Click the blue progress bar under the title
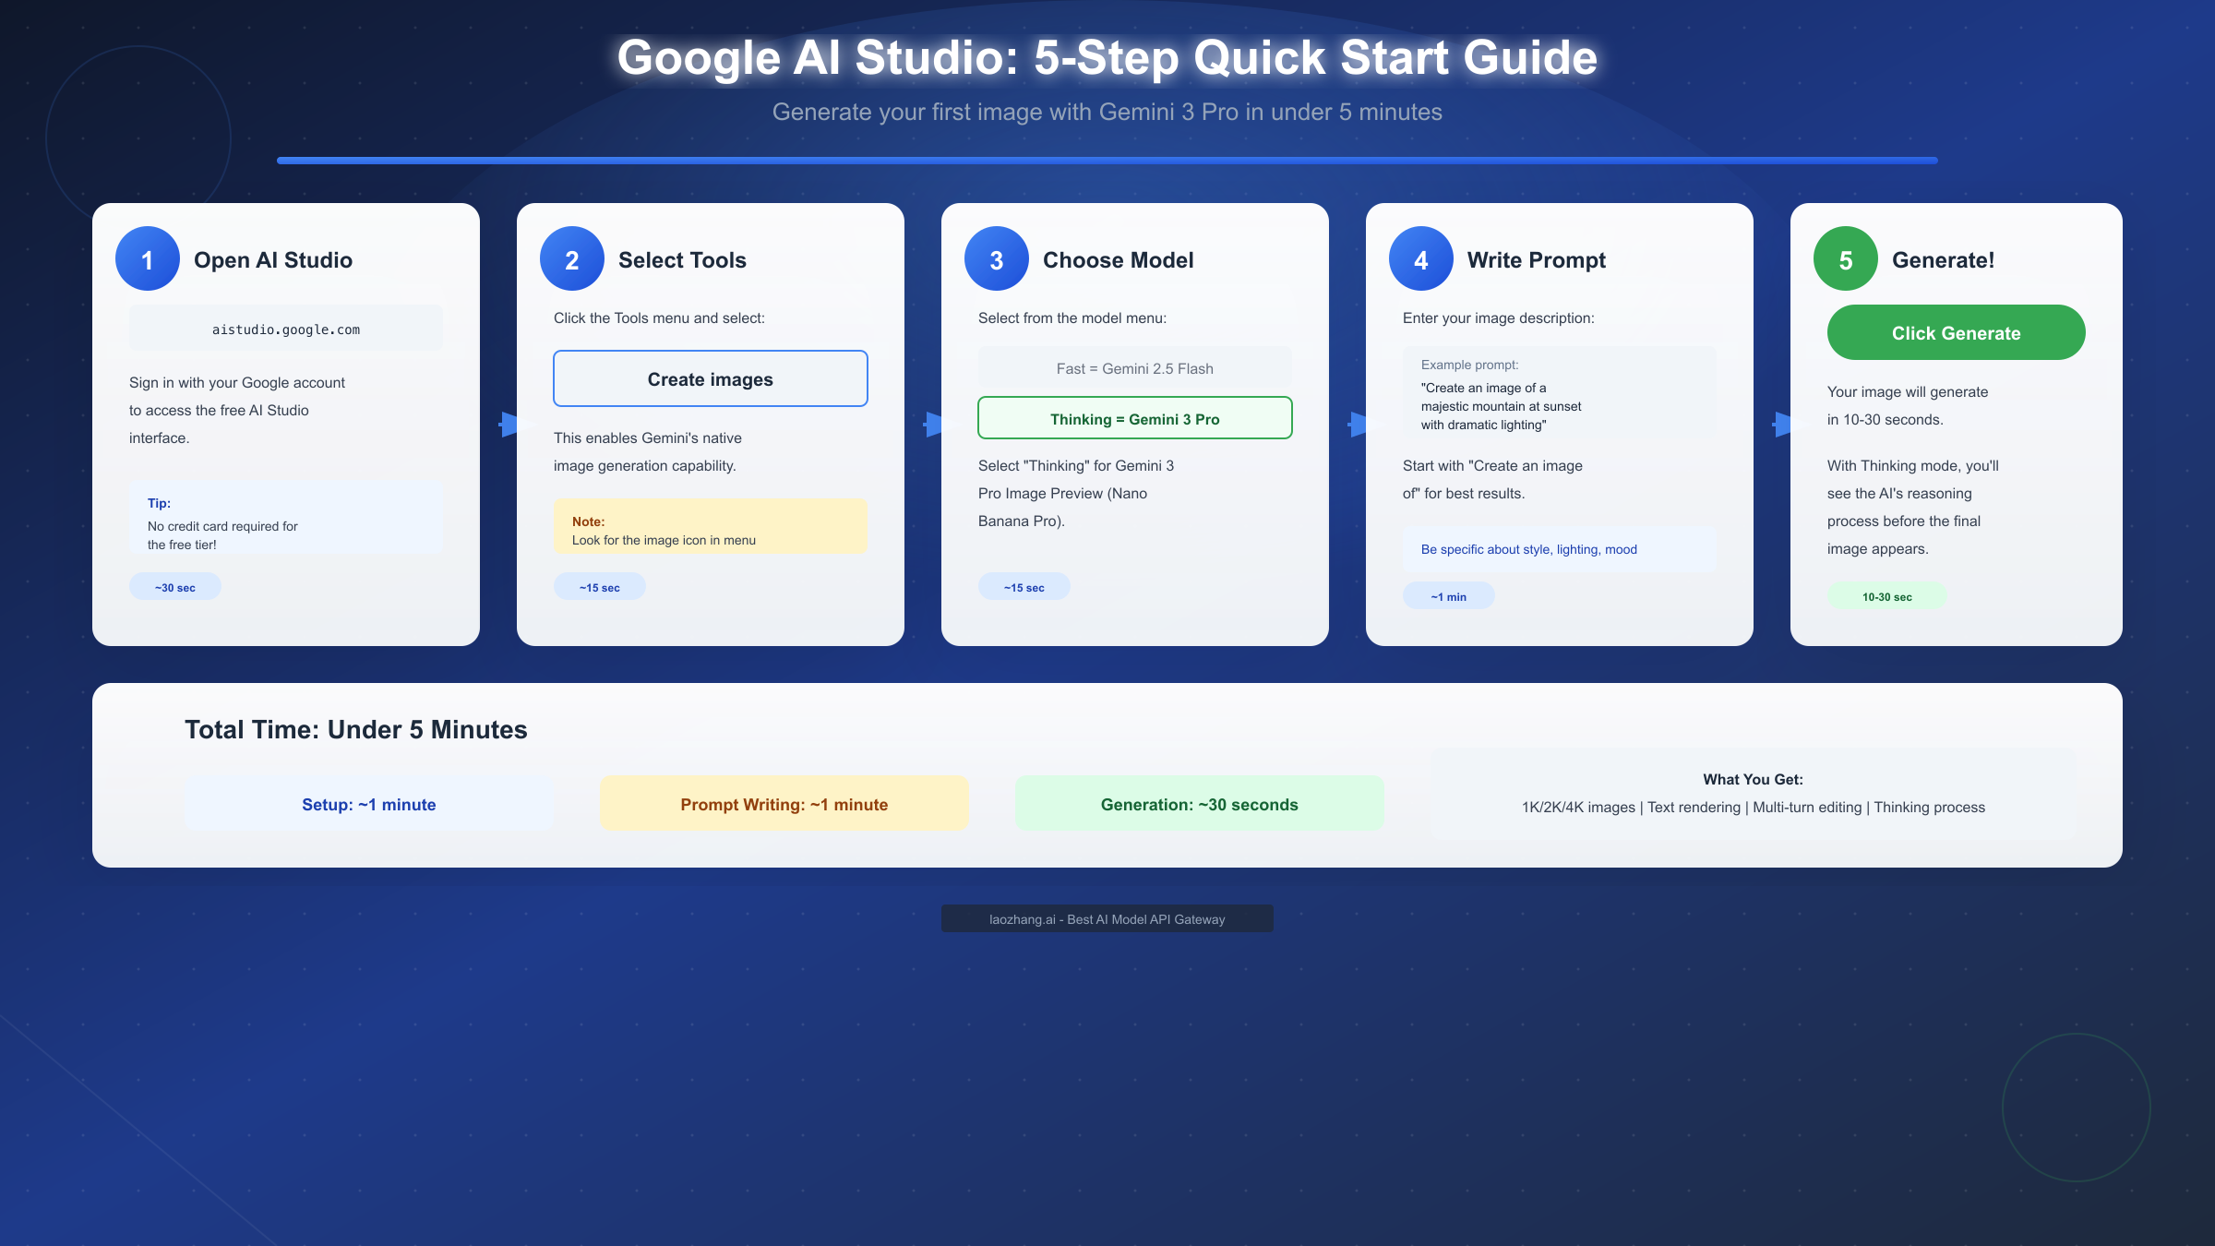The width and height of the screenshot is (2215, 1246). 1107,161
